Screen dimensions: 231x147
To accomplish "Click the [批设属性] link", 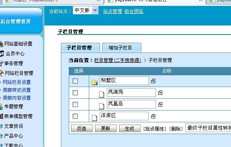I will 155,129.
